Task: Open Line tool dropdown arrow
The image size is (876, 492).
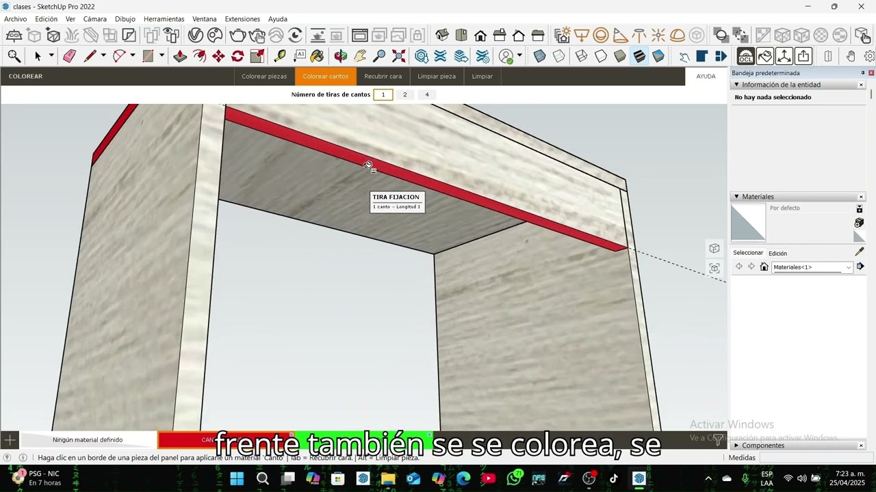Action: point(103,56)
